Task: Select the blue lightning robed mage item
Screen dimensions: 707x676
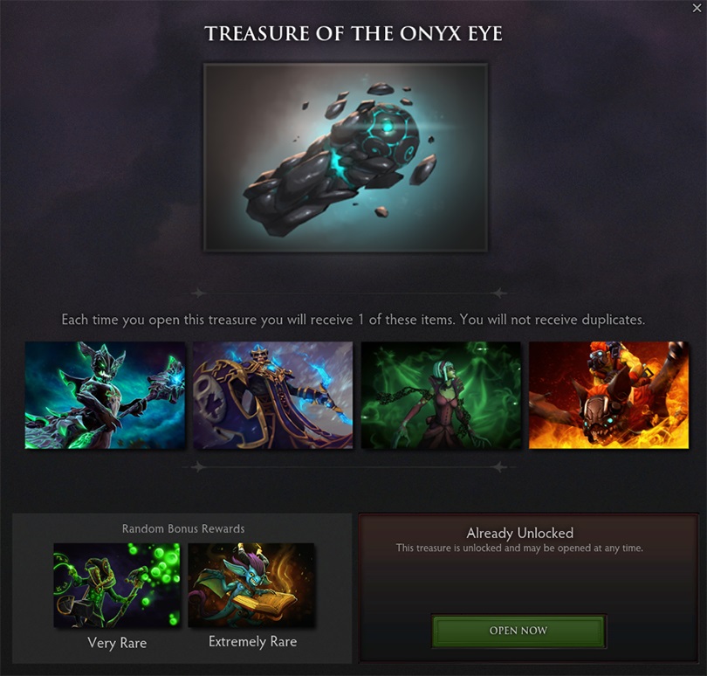Action: [x=273, y=396]
